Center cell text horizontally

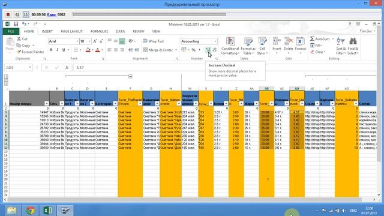[x=116, y=50]
